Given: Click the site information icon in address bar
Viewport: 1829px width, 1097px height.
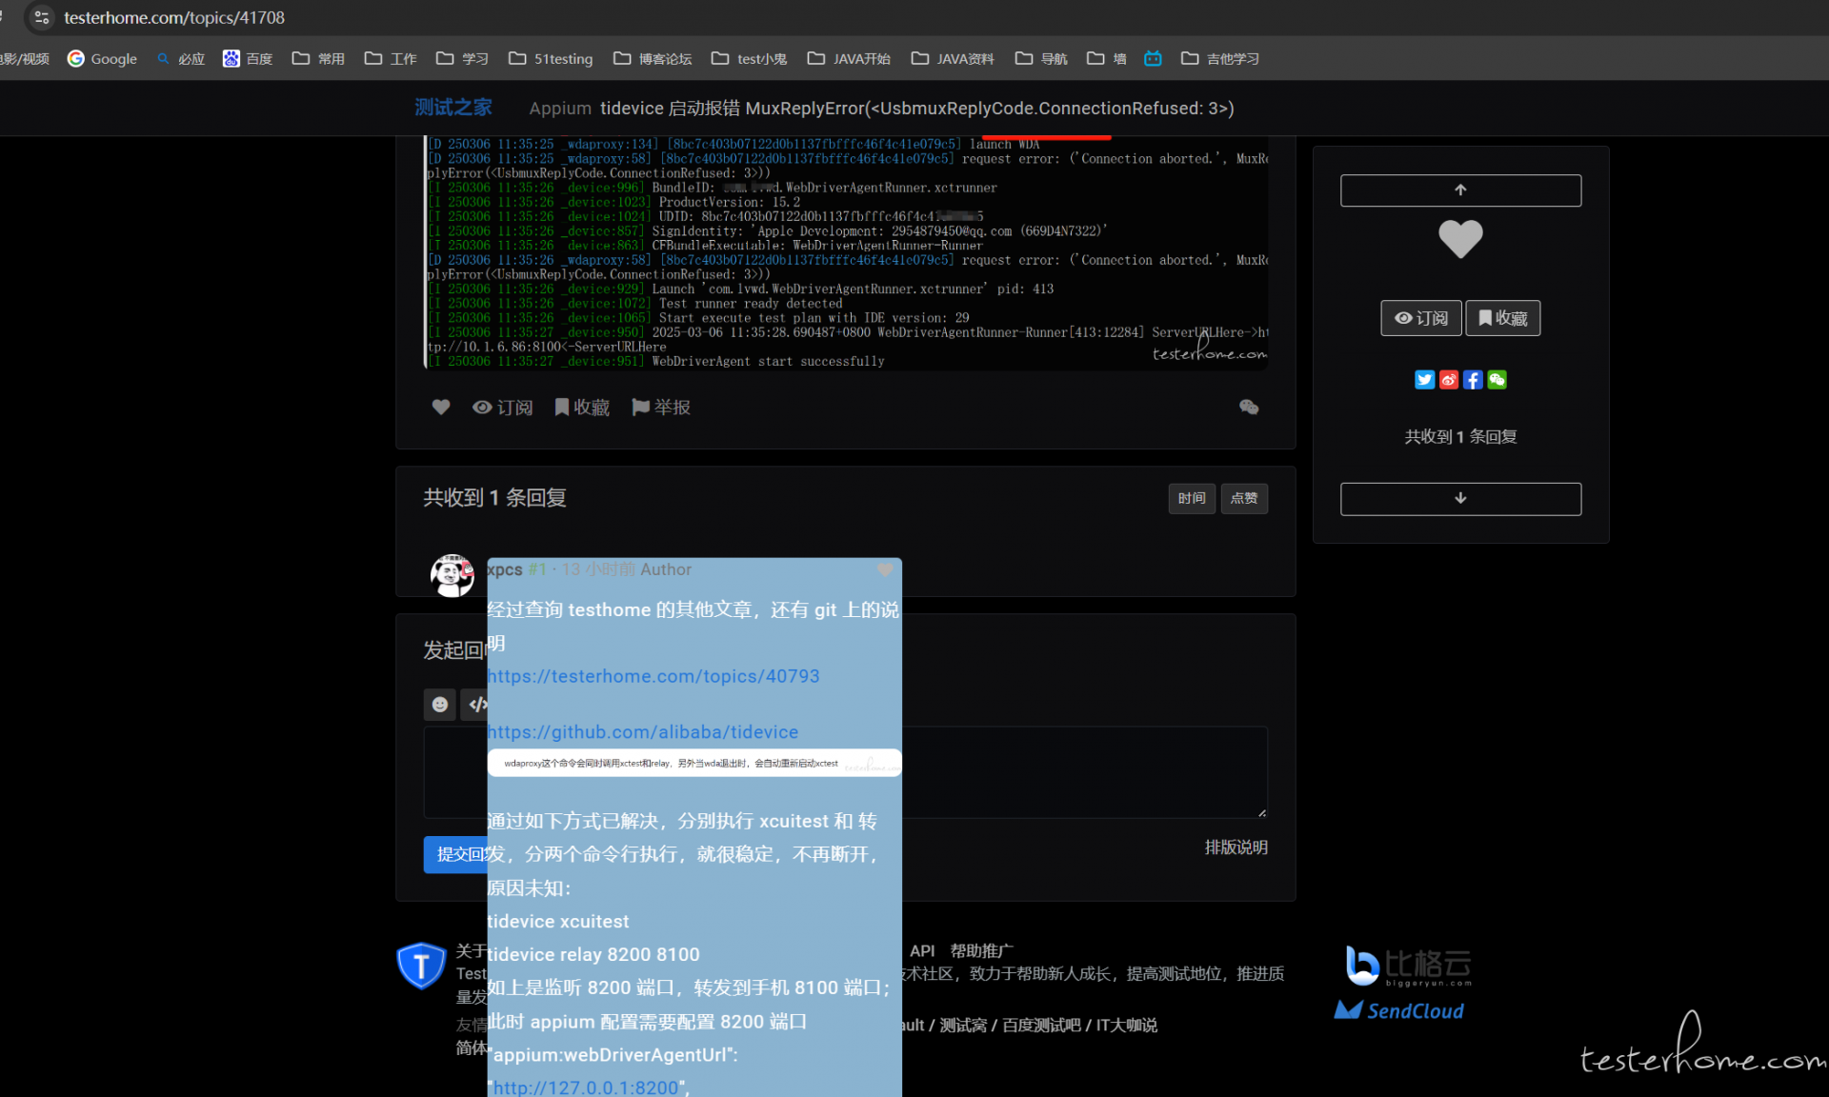Looking at the screenshot, I should (x=42, y=17).
